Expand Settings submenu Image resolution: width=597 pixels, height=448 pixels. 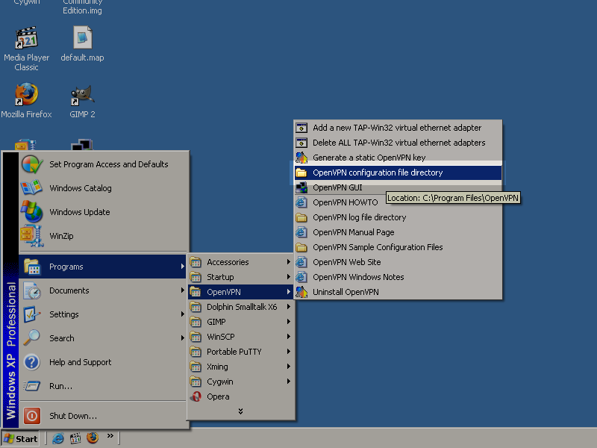tap(104, 314)
